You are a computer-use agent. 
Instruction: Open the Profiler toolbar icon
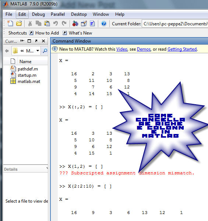click(x=92, y=23)
